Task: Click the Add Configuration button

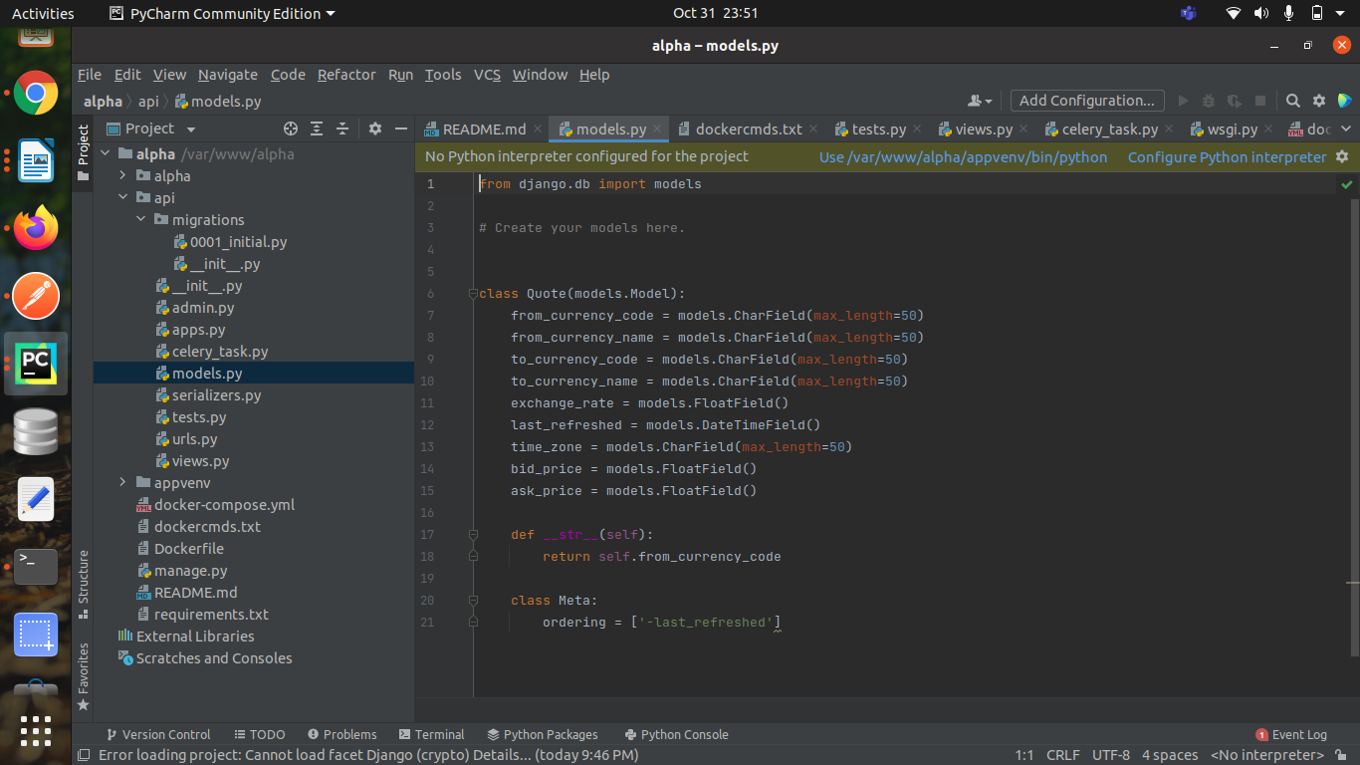Action: (x=1086, y=101)
